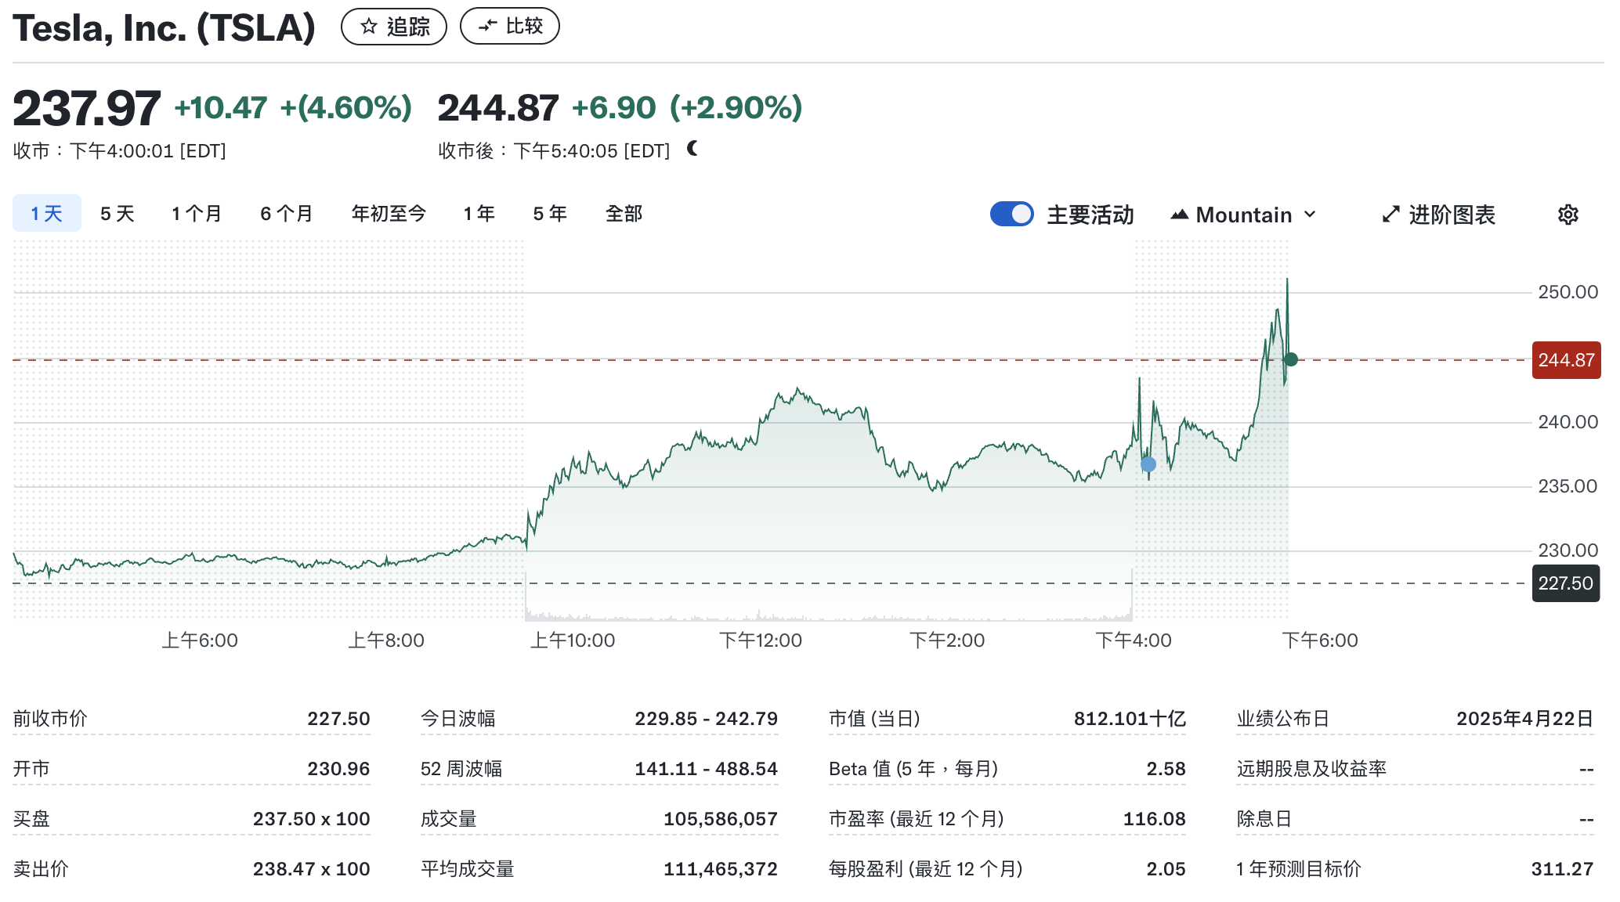Click the 250.00 price axis label
Screen dimensions: 1620x902
click(x=1568, y=292)
